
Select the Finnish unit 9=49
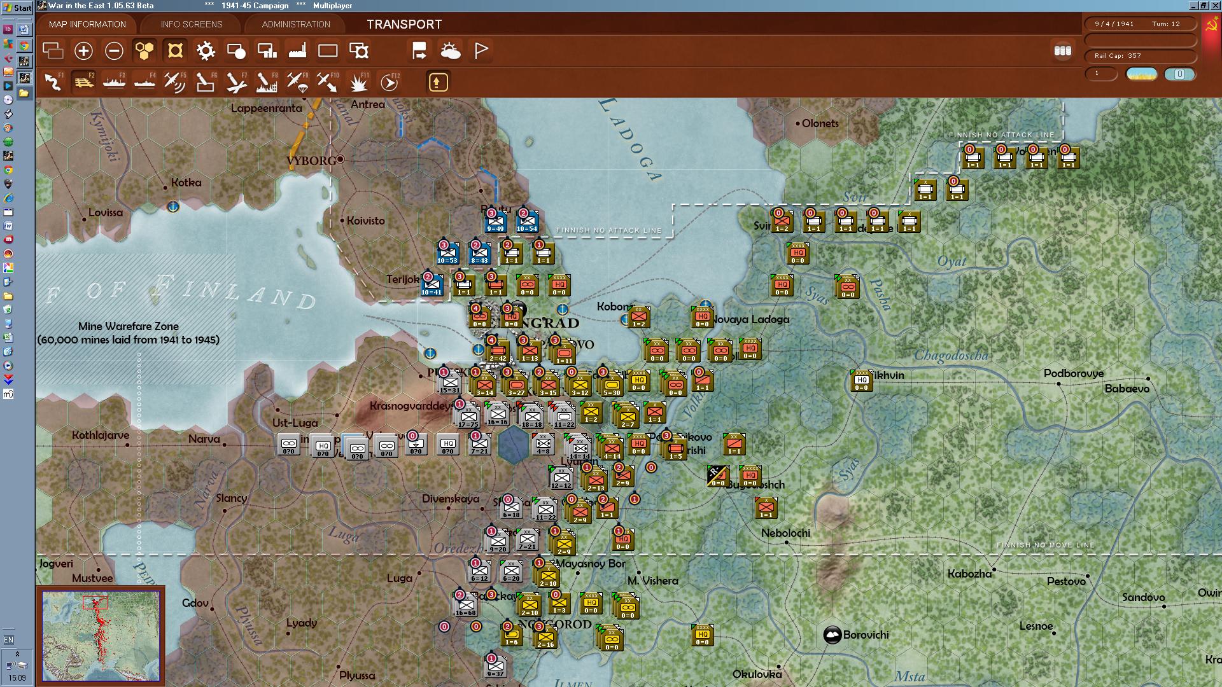coord(495,221)
